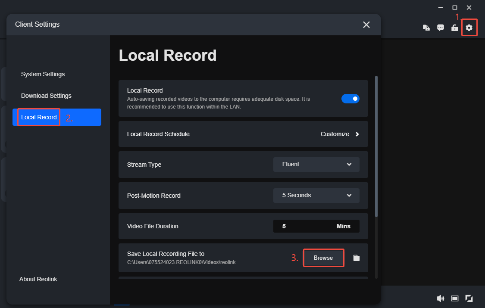Mute audio with the speaker icon
Viewport: 485px width, 308px height.
(x=440, y=298)
